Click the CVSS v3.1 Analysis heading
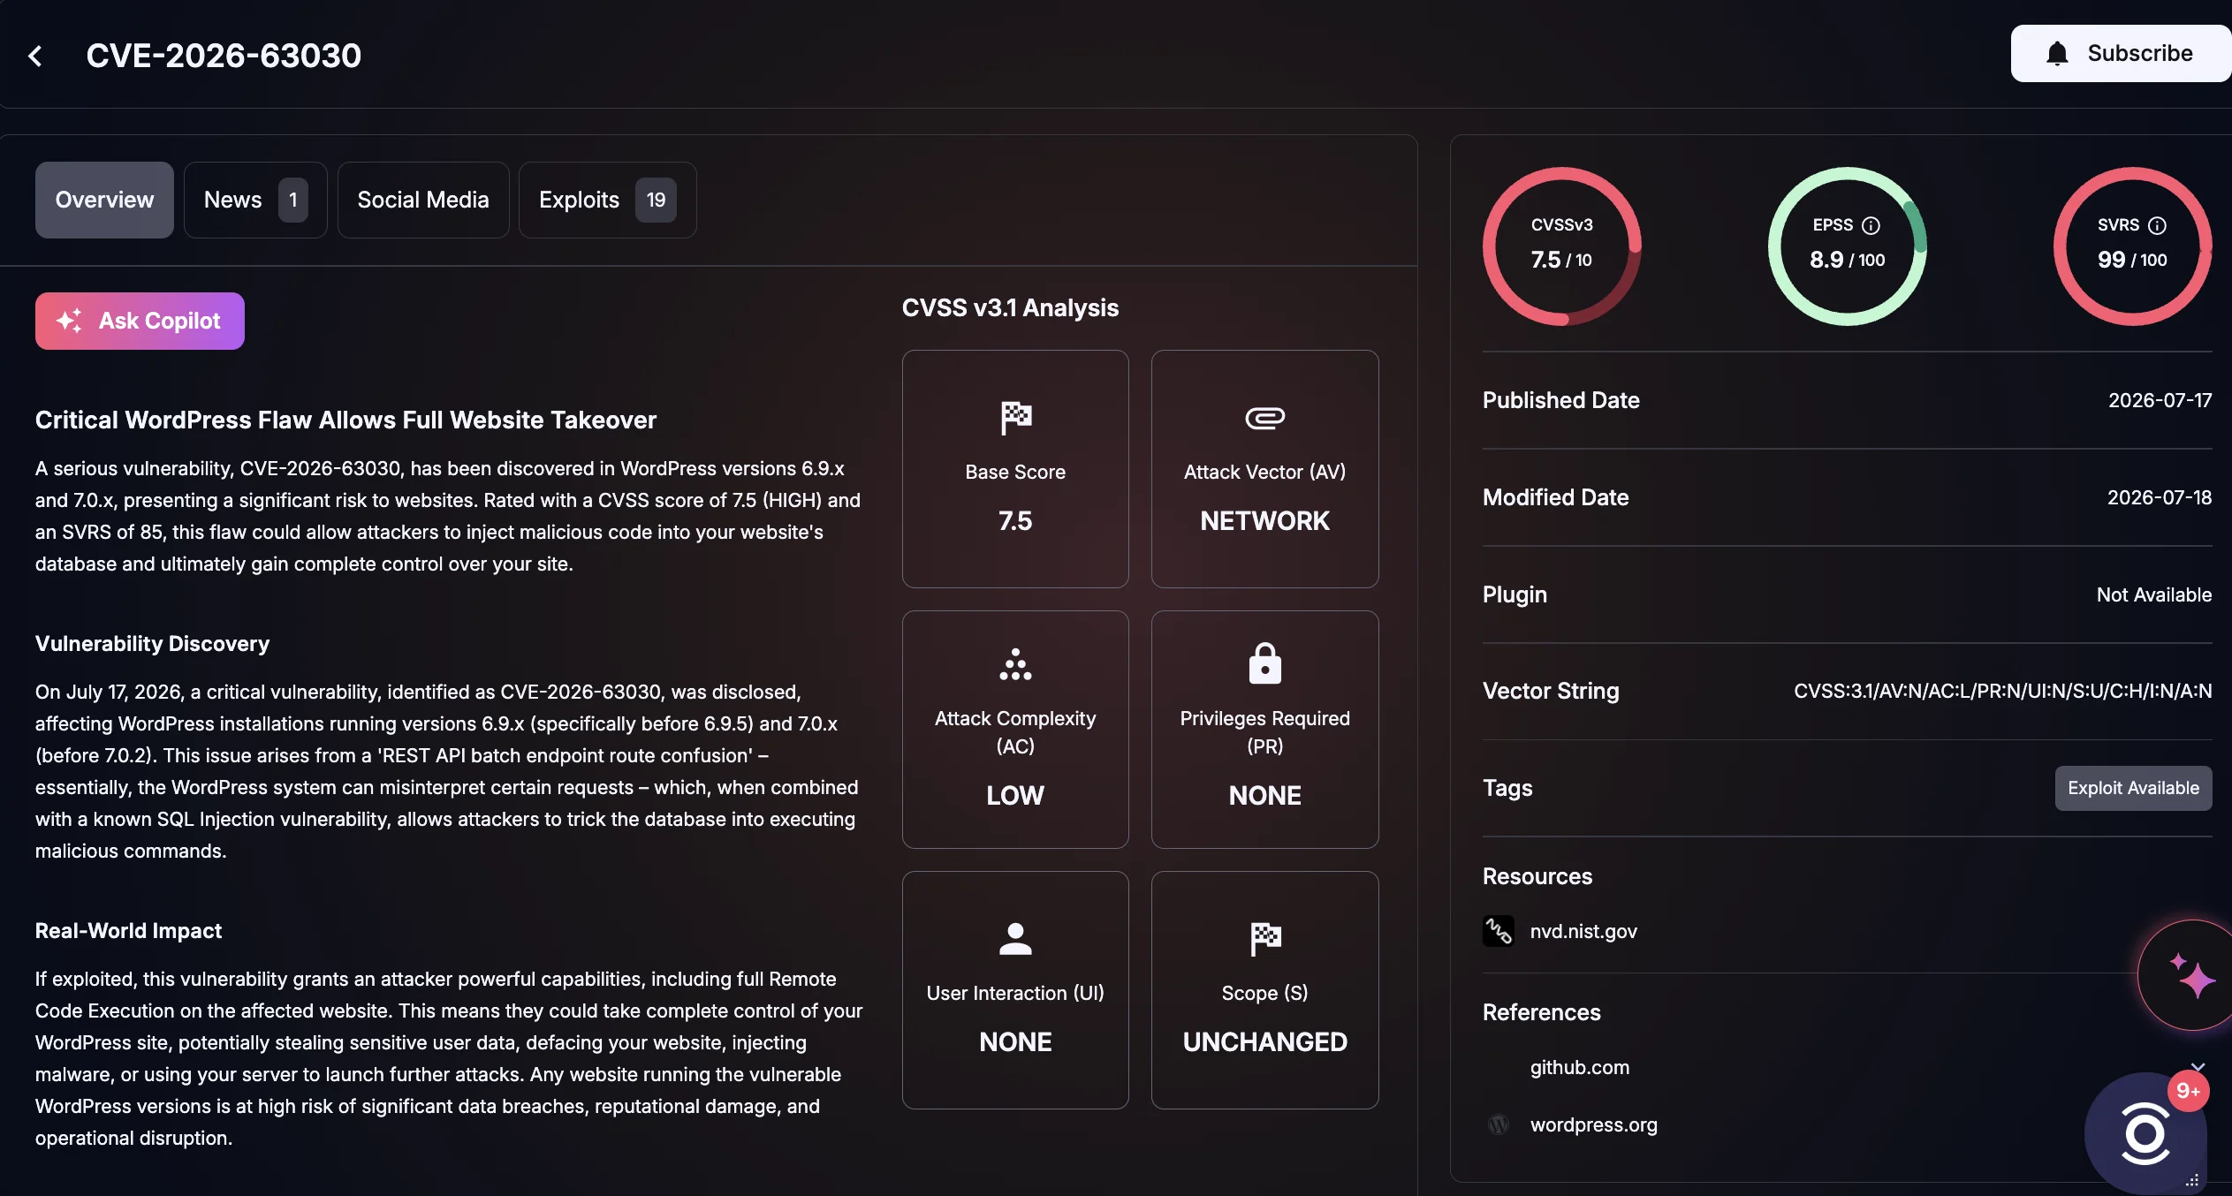2232x1196 pixels. (1010, 307)
